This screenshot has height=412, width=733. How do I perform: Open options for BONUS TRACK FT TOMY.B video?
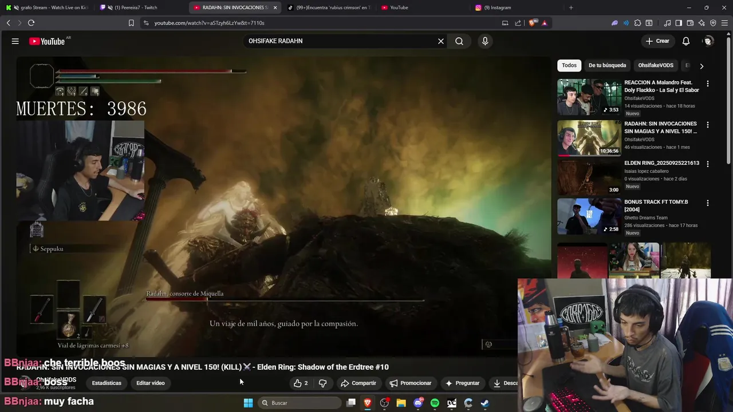coord(708,203)
